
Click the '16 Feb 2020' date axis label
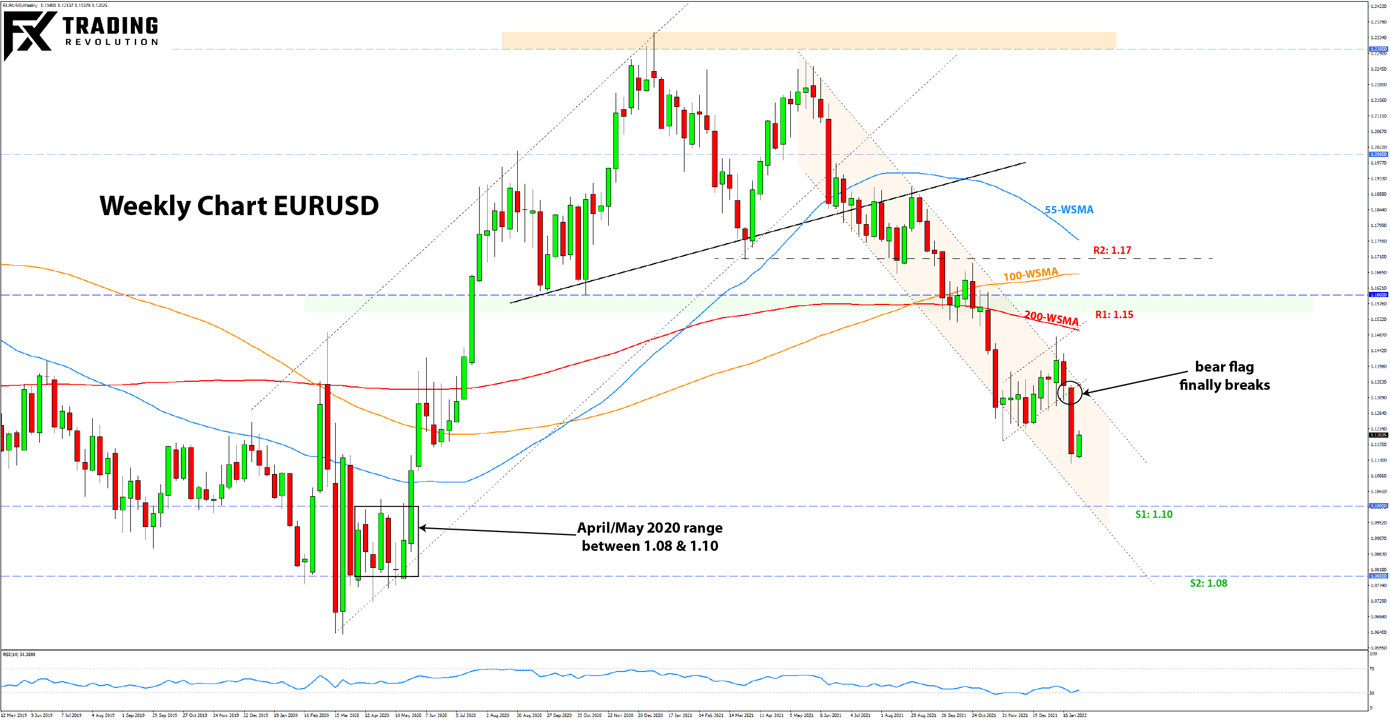[x=316, y=715]
